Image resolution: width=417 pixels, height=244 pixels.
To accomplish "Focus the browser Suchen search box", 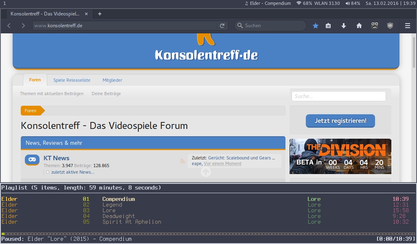I will click(270, 26).
